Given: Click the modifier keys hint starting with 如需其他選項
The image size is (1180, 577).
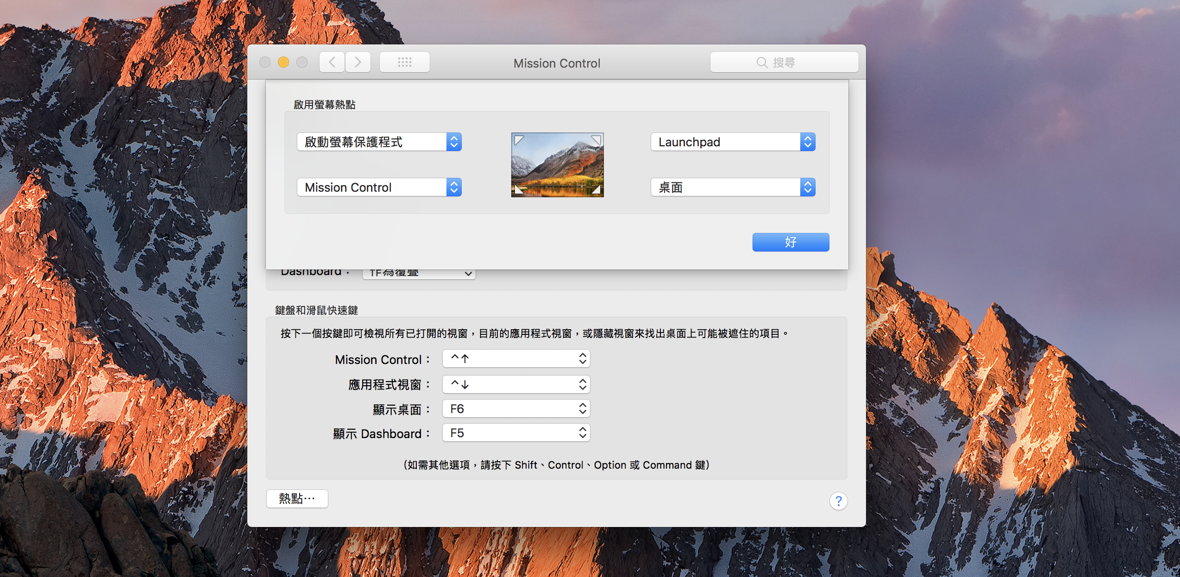Looking at the screenshot, I should click(x=556, y=464).
